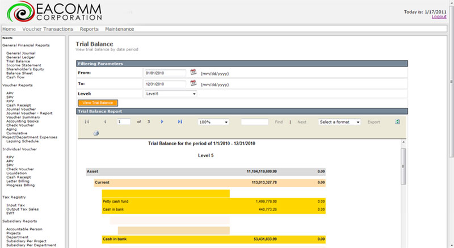Open the To date calendar picker

click(193, 83)
